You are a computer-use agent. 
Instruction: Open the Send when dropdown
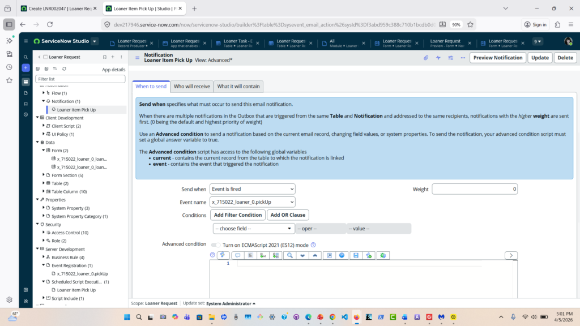click(x=252, y=189)
